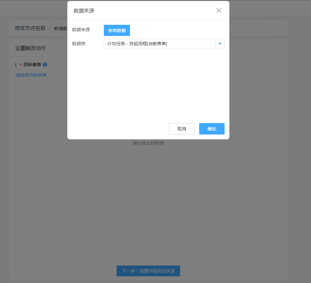The width and height of the screenshot is (311, 283).
Task: Click the 数据来源 field label
Action: 81,30
